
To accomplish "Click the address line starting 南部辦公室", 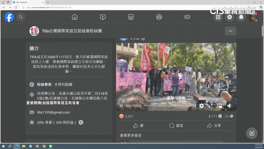I will coord(72,96).
